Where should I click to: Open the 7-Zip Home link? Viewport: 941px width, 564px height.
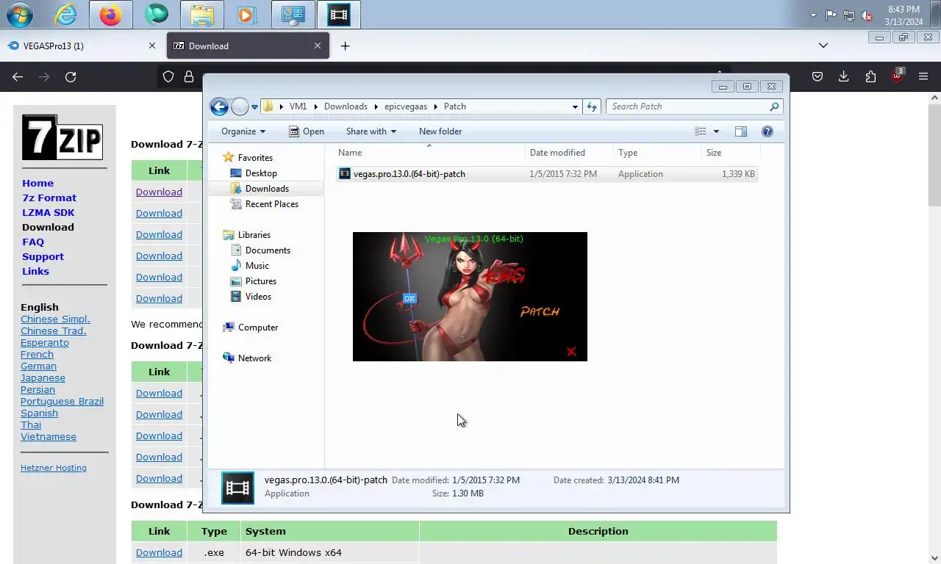(37, 184)
